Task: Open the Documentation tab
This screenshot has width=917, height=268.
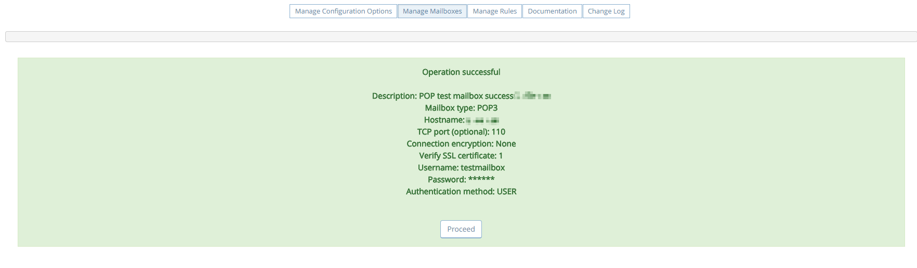Action: [552, 11]
